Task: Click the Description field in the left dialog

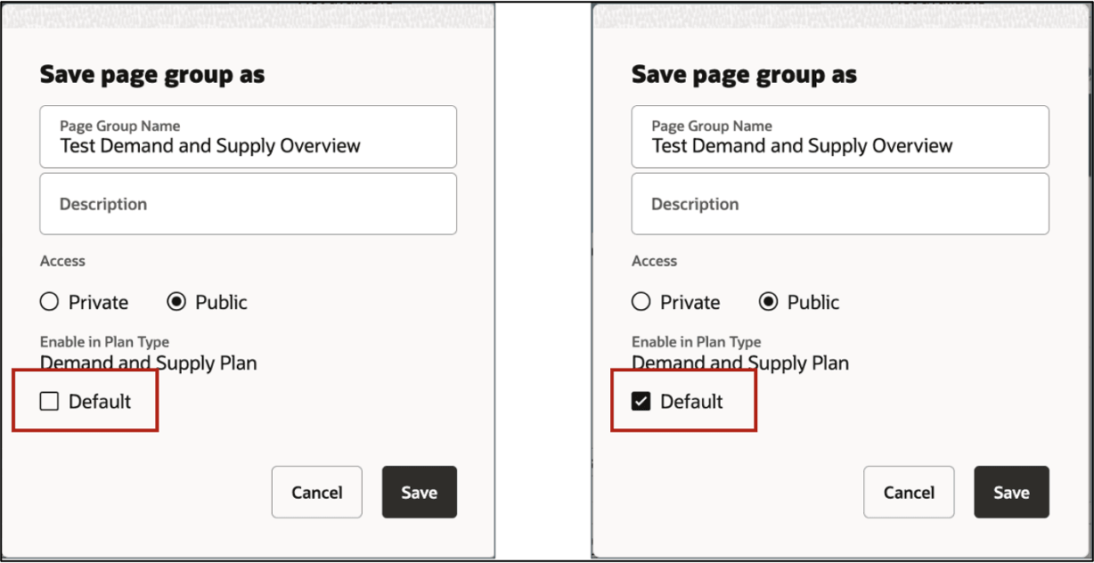Action: tap(248, 203)
